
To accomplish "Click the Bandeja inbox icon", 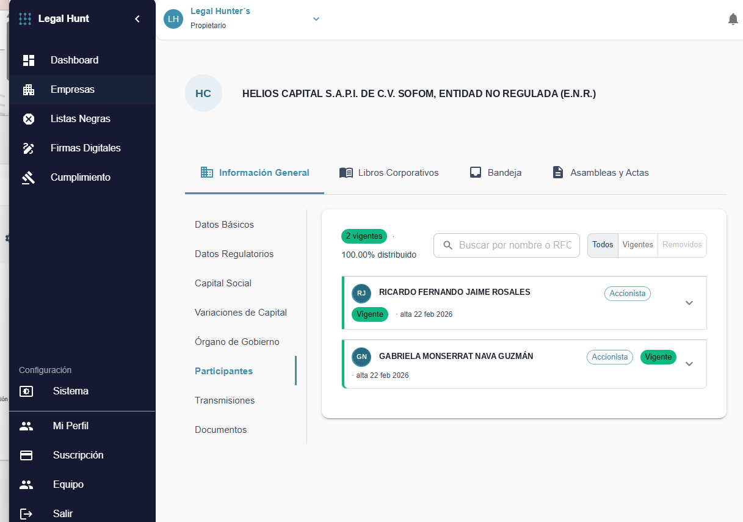I will (476, 172).
